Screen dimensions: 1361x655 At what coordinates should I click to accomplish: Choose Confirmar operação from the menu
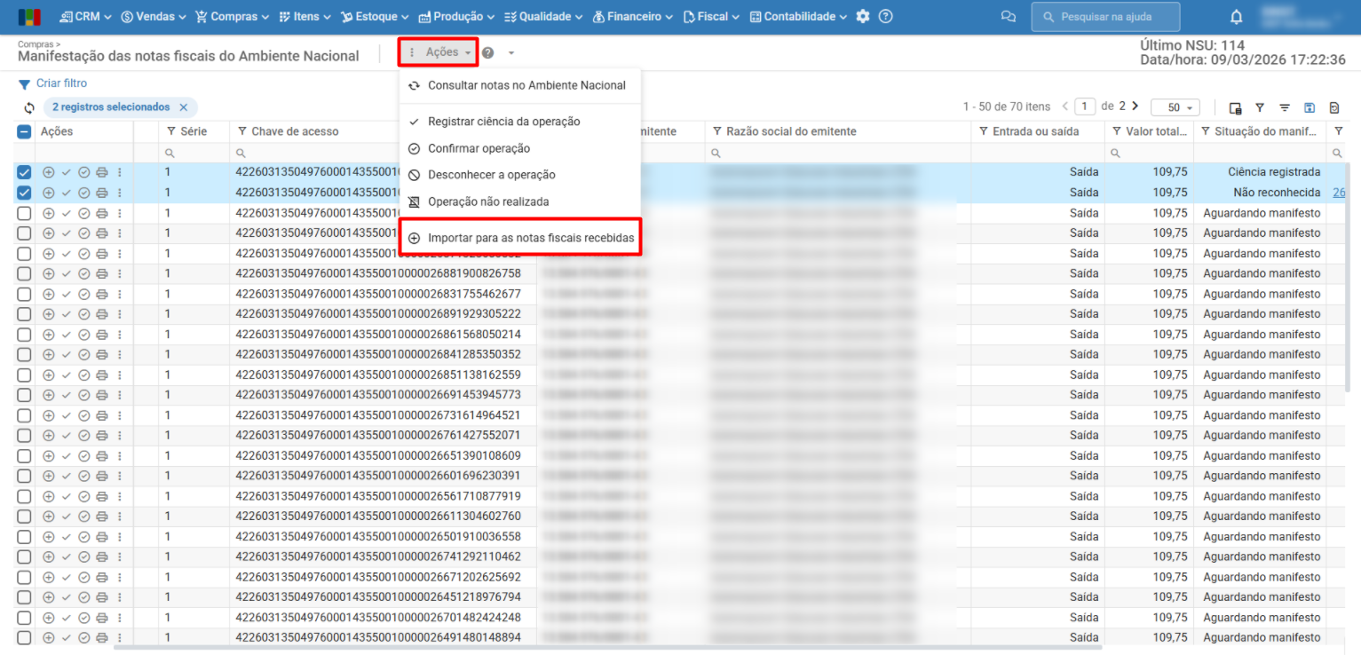[x=519, y=148]
